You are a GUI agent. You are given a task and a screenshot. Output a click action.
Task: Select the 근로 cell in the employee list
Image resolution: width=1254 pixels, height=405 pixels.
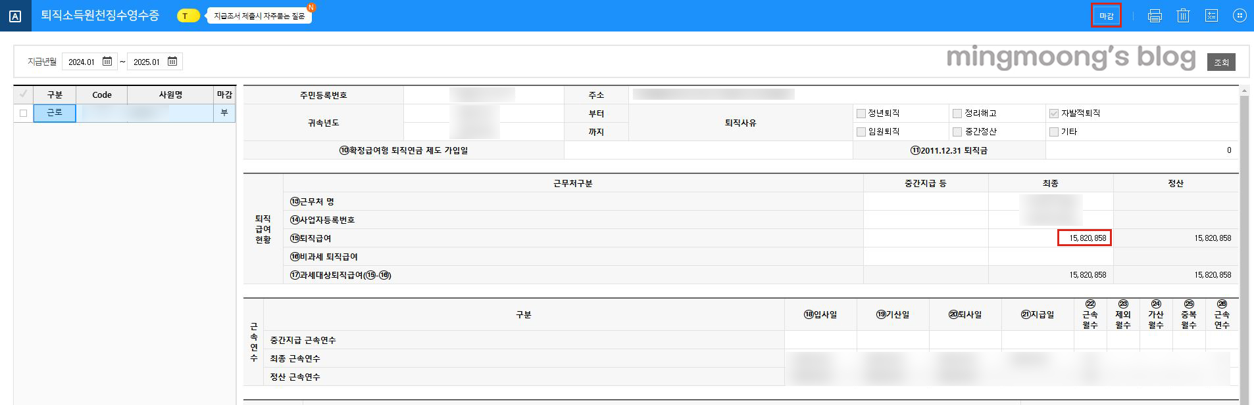coord(55,113)
